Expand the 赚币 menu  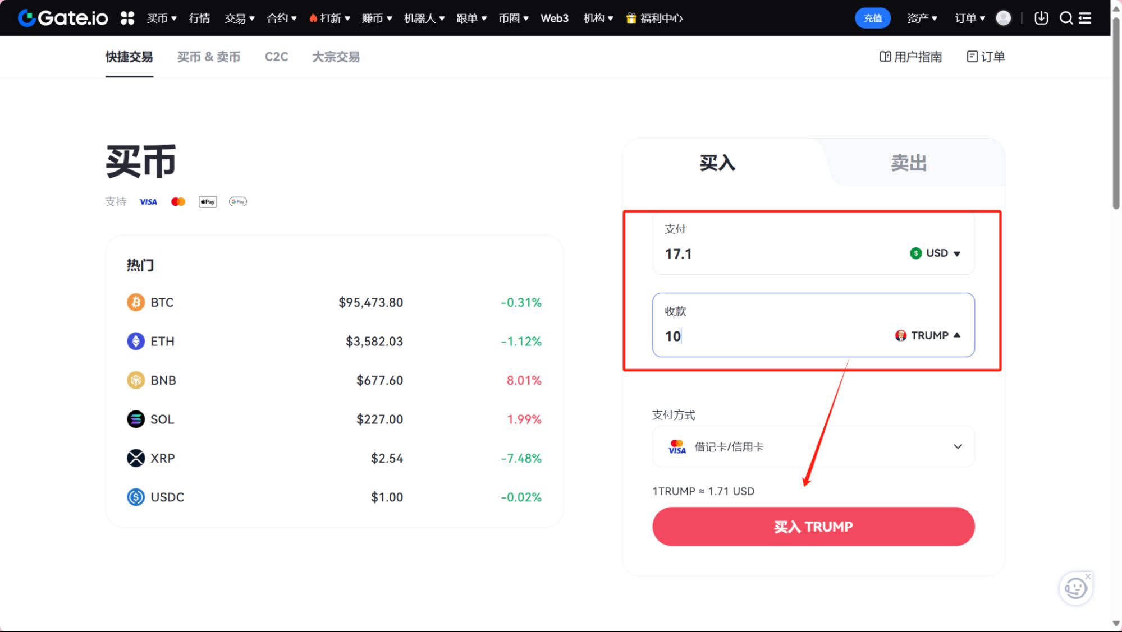click(377, 18)
